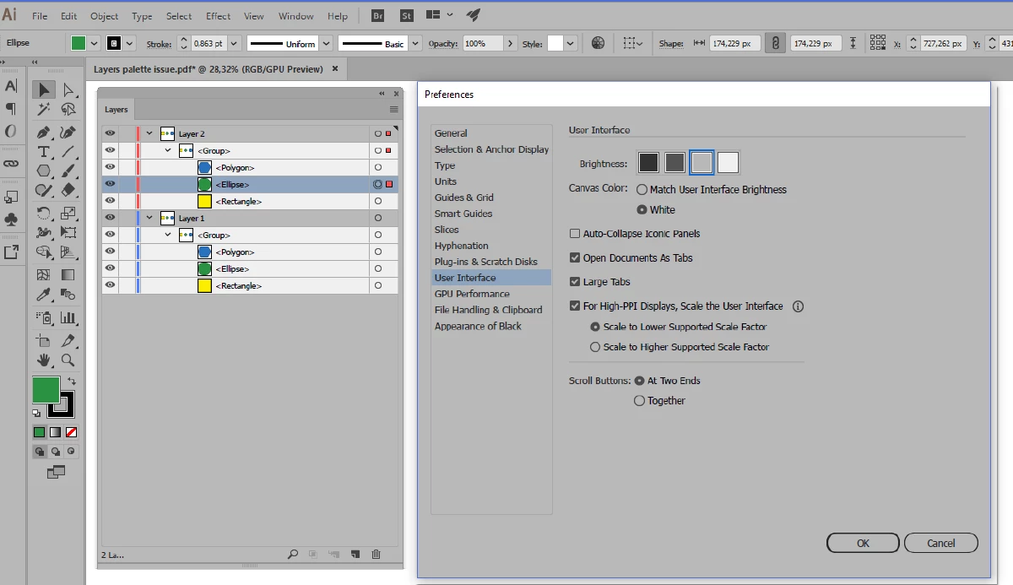Select the Selection tool (black arrow)
Viewport: 1013px width, 585px height.
[x=44, y=89]
